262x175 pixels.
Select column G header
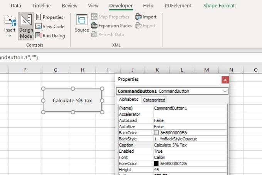coord(56,70)
